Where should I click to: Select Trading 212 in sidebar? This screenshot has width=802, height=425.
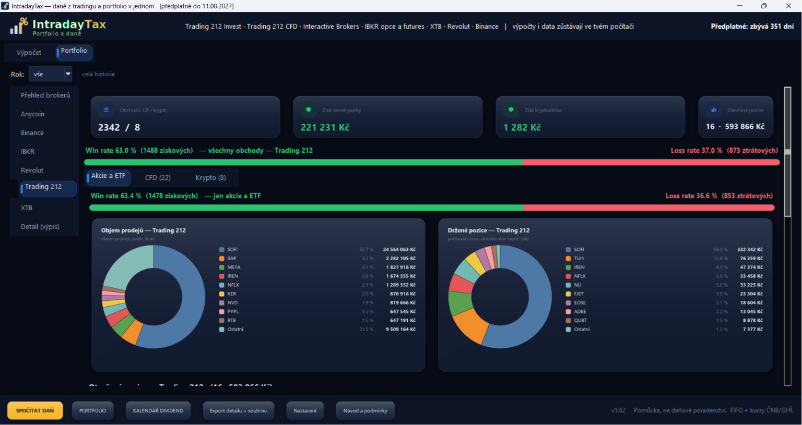(48, 188)
